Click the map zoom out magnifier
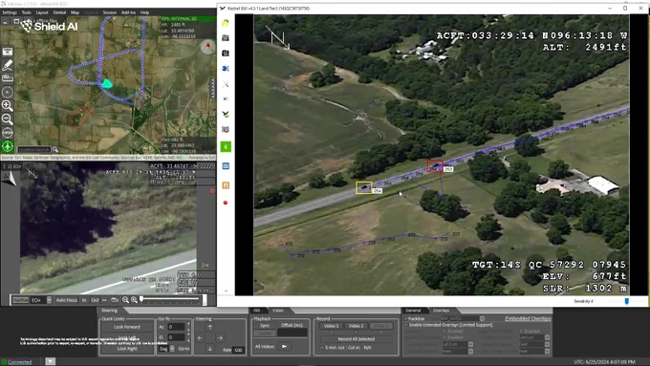This screenshot has width=650, height=366. (x=8, y=118)
